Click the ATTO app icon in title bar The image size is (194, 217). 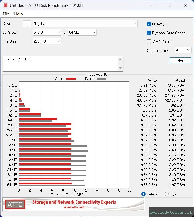click(x=6, y=5)
